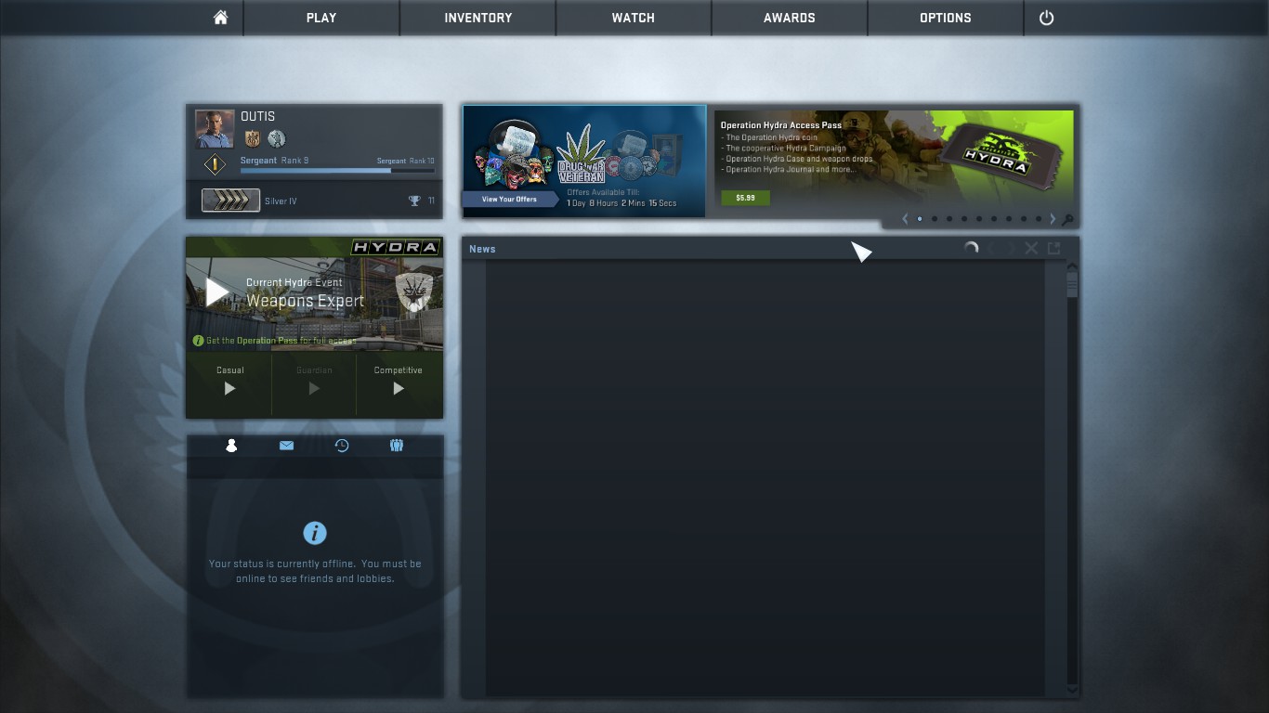
Task: Open news in external browser icon
Action: (1053, 248)
